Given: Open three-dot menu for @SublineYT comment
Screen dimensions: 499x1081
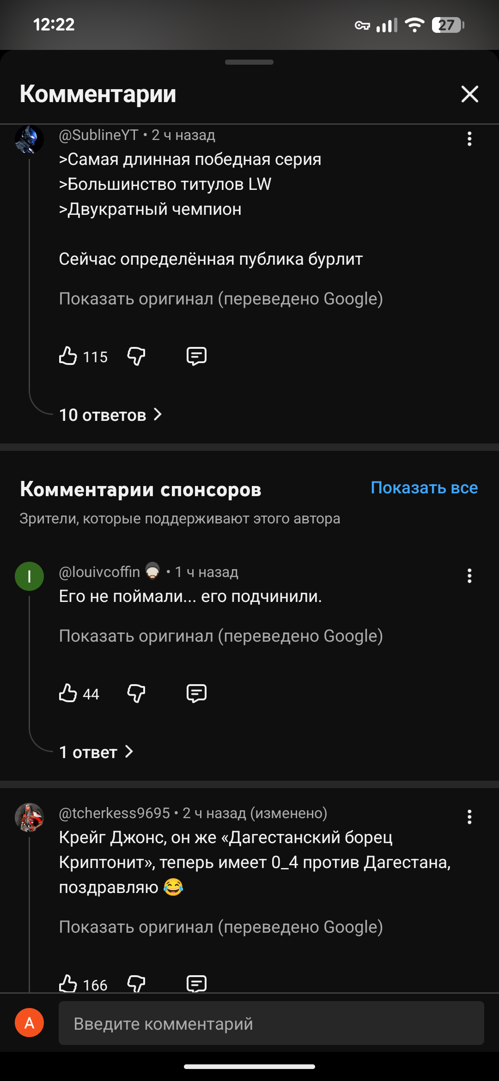Looking at the screenshot, I should coord(469,139).
